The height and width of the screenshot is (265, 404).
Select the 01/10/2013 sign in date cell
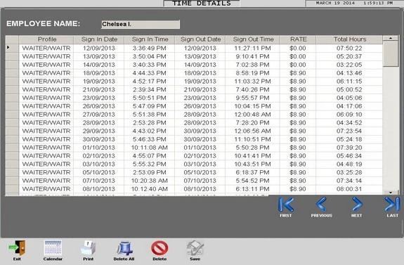coord(98,148)
